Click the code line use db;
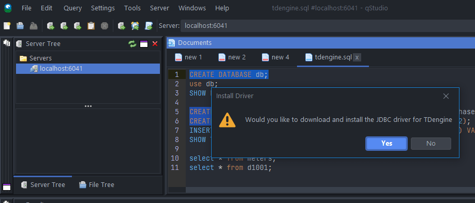This screenshot has width=475, height=203. tap(203, 84)
